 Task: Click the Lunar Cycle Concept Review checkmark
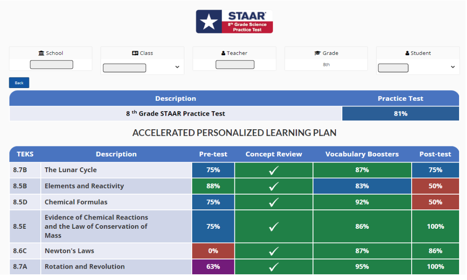[x=273, y=170]
